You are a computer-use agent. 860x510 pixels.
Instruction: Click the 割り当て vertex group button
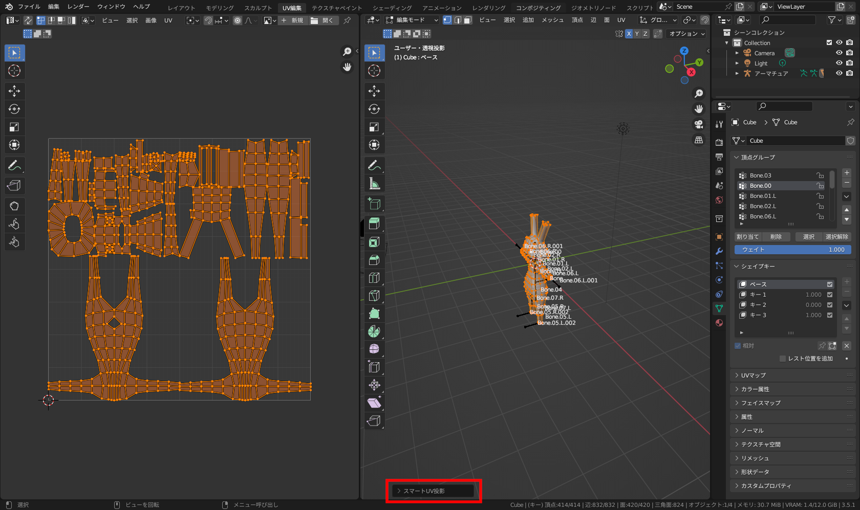747,236
